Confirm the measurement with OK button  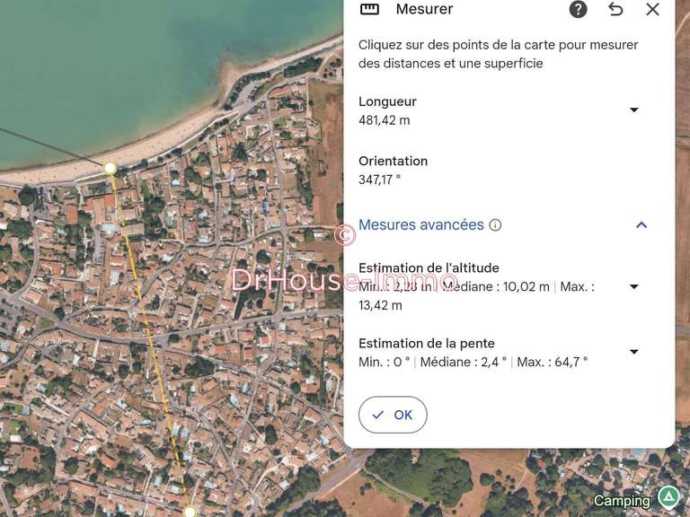pyautogui.click(x=393, y=415)
